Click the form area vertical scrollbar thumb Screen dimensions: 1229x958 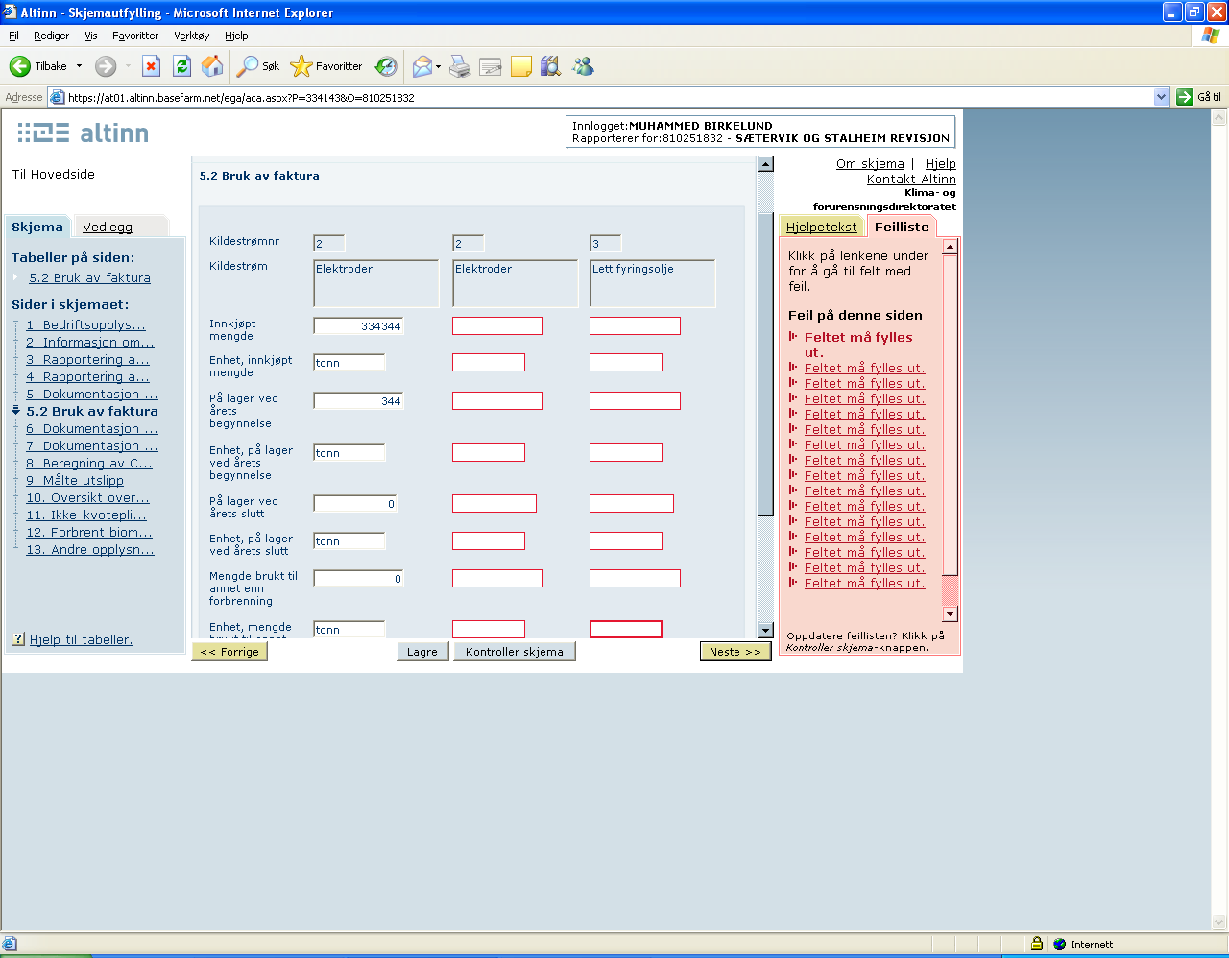(765, 365)
